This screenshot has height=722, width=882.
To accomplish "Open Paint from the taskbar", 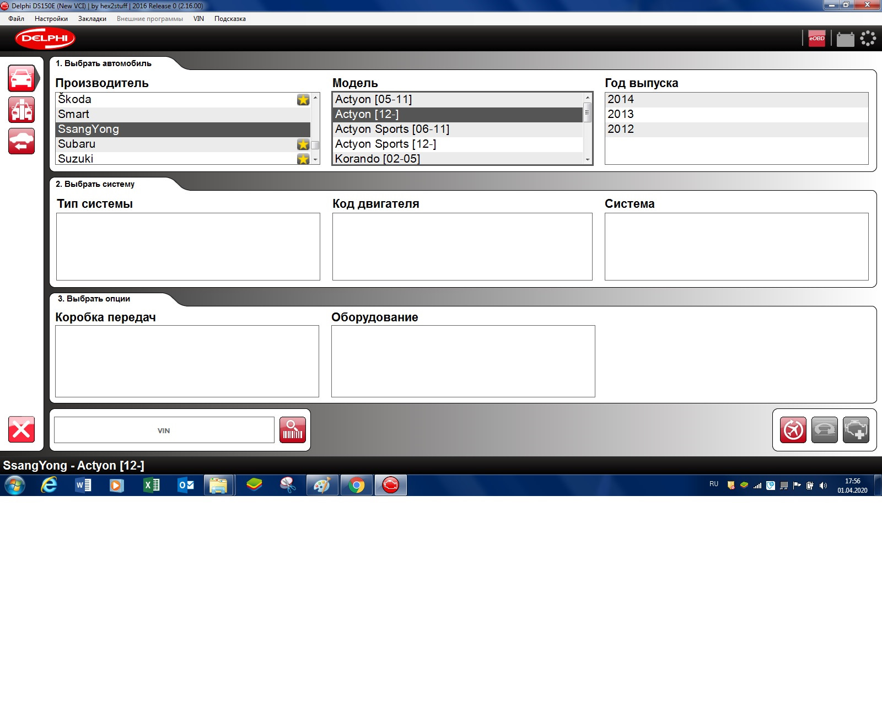I will point(322,485).
